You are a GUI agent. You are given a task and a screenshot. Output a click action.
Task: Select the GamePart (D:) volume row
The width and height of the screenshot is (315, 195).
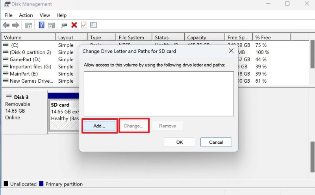pos(25,59)
